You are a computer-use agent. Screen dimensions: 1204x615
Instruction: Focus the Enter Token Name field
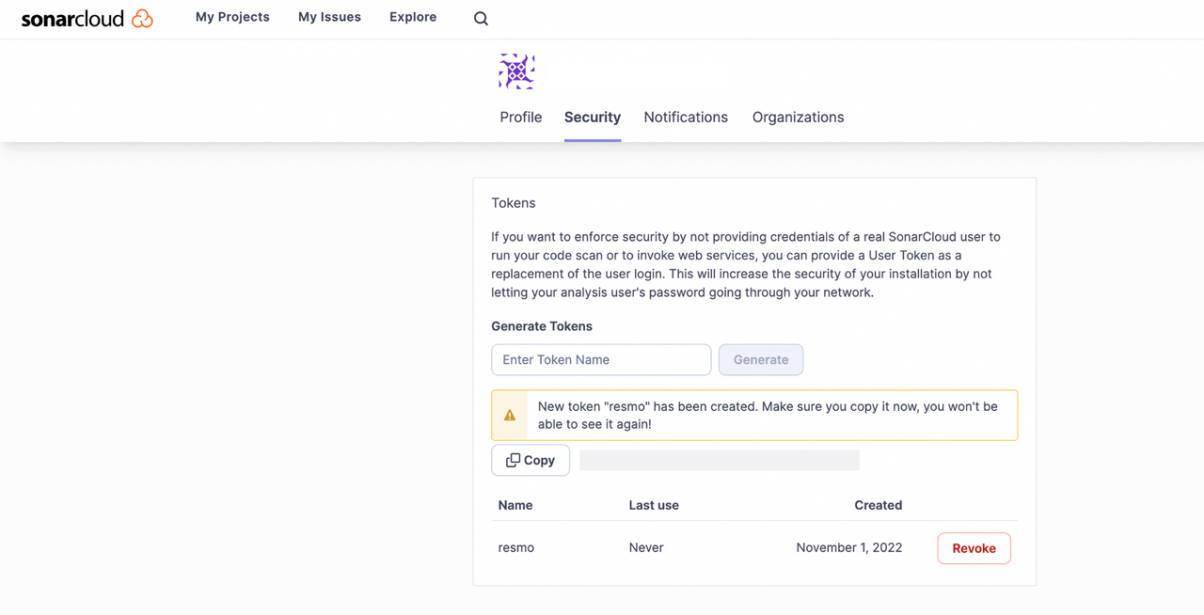[x=601, y=359]
